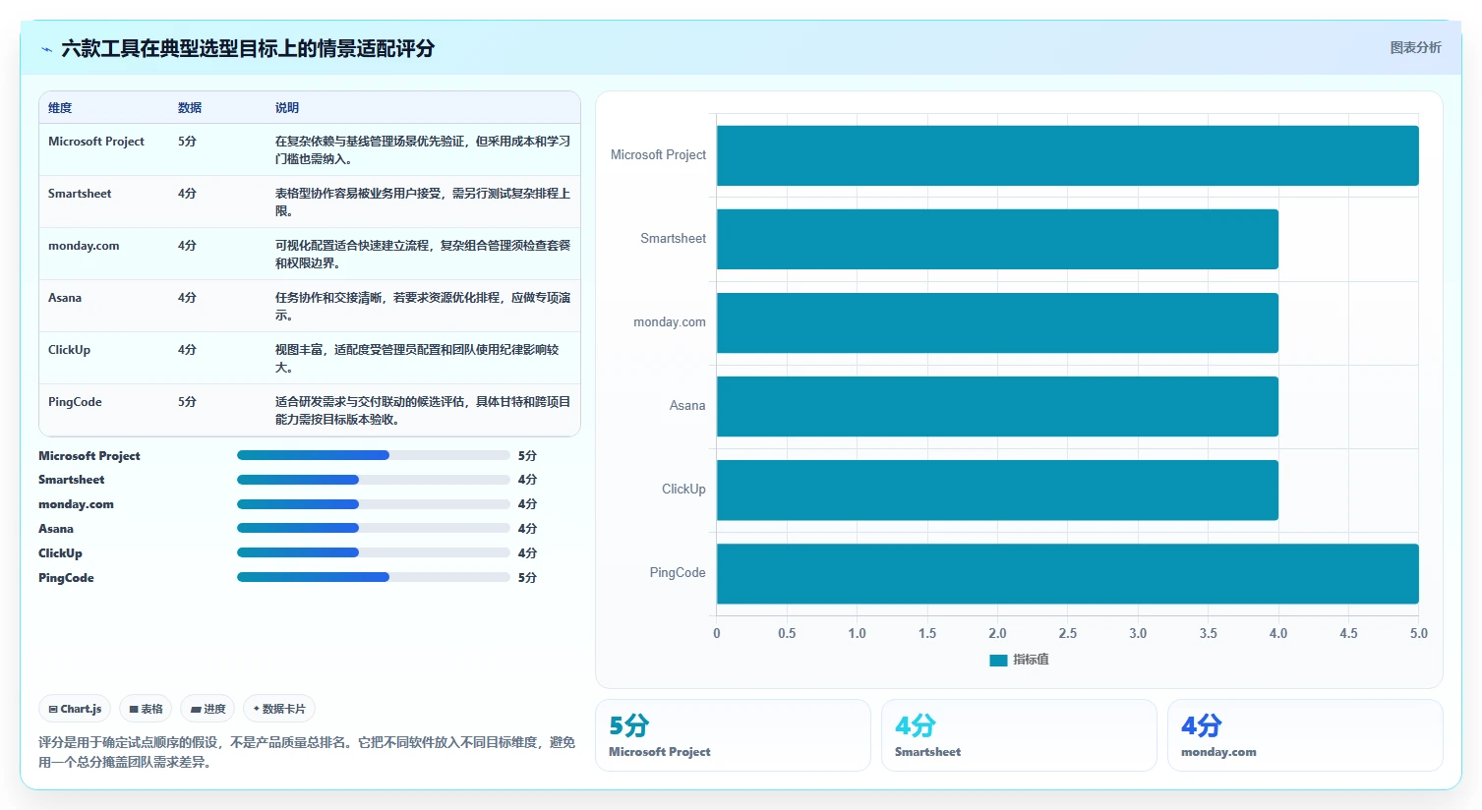Click the 4分 value beside the Asana progress bar
The image size is (1482, 810).
(x=527, y=529)
